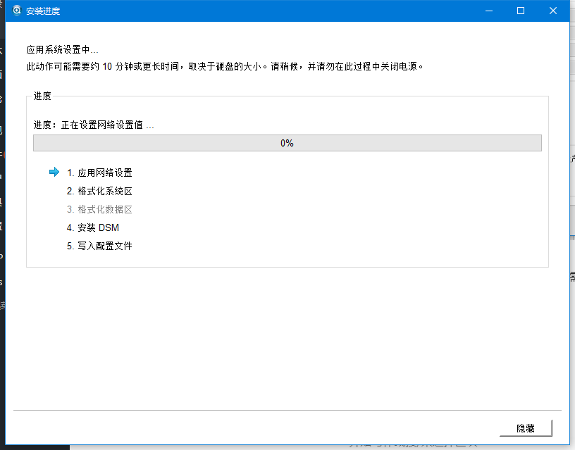Click the 安装进度 title text
The width and height of the screenshot is (575, 450).
point(42,11)
